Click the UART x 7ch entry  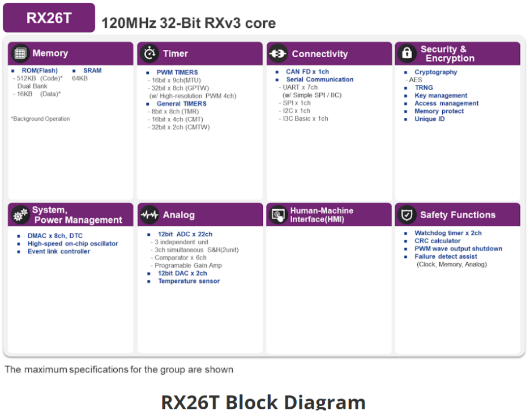[298, 87]
